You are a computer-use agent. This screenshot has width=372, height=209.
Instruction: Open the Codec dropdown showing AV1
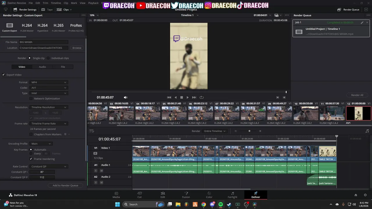pos(49,88)
